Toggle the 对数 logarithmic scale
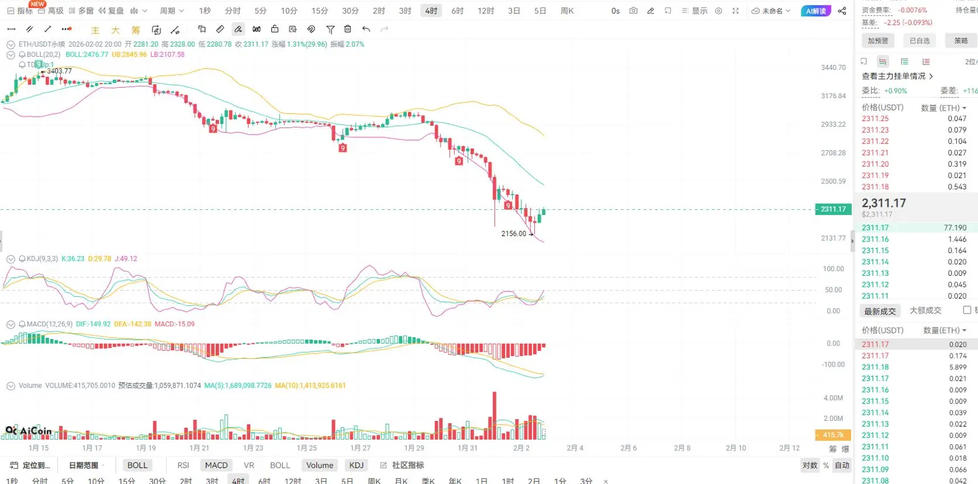This screenshot has width=978, height=484. [x=810, y=465]
